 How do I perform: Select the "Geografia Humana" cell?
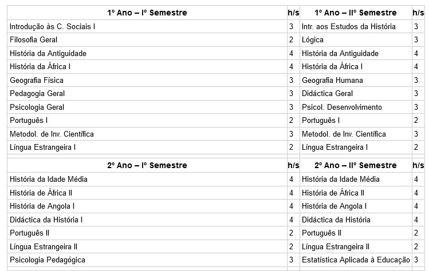(x=332, y=80)
